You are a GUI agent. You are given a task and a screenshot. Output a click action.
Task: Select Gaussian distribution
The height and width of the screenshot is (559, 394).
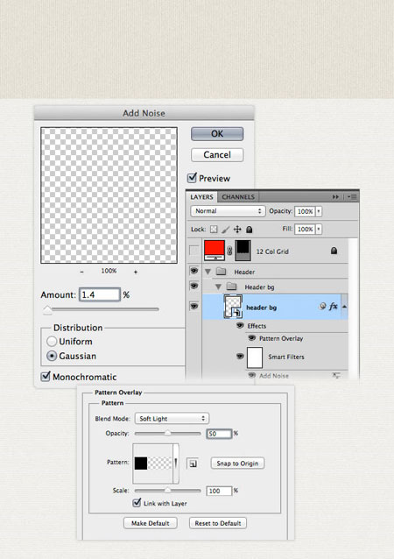52,356
